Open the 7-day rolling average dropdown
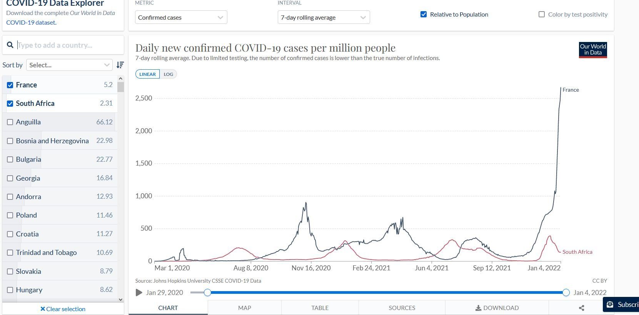 [x=324, y=17]
